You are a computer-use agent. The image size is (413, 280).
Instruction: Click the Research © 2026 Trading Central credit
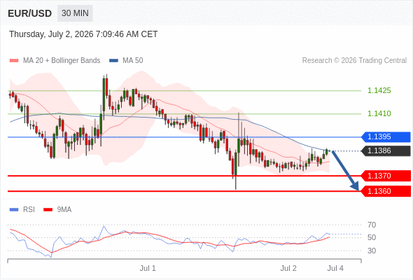(354, 61)
